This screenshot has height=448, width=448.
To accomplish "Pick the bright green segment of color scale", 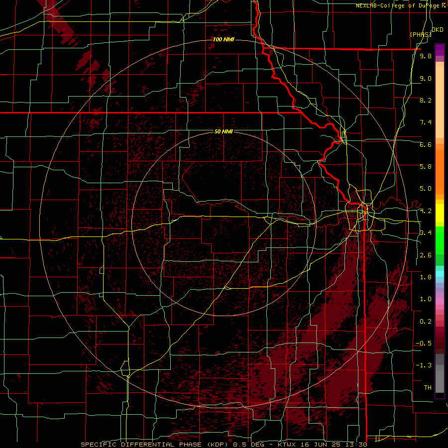I will pyautogui.click(x=440, y=241).
